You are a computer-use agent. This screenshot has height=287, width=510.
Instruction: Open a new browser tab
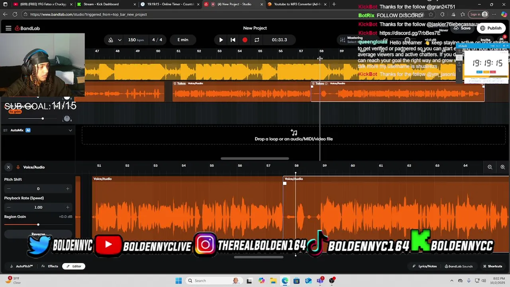click(x=334, y=4)
